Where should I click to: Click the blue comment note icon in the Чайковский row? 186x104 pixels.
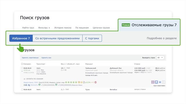[156, 82]
